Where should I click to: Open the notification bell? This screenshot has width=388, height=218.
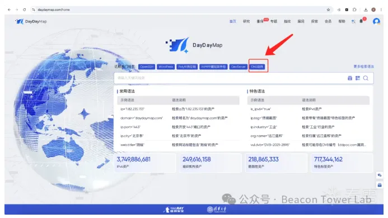[361, 21]
